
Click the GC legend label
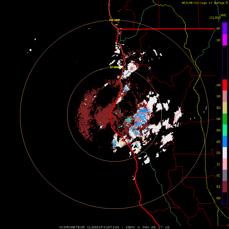click(x=218, y=176)
